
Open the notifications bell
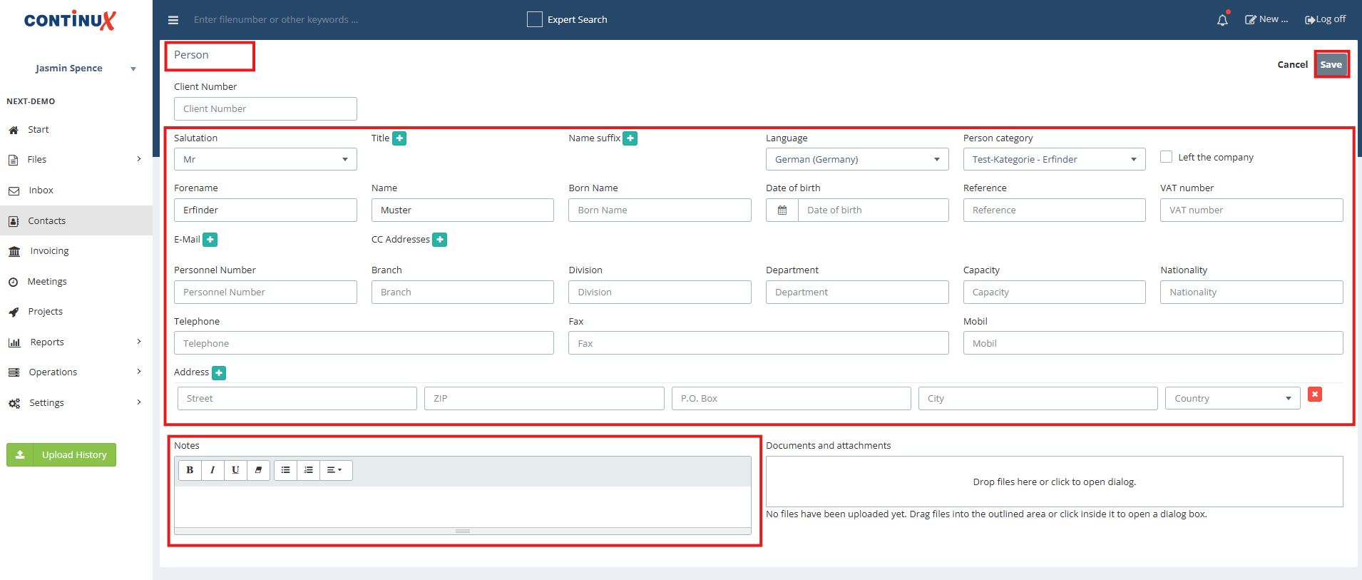pos(1222,20)
